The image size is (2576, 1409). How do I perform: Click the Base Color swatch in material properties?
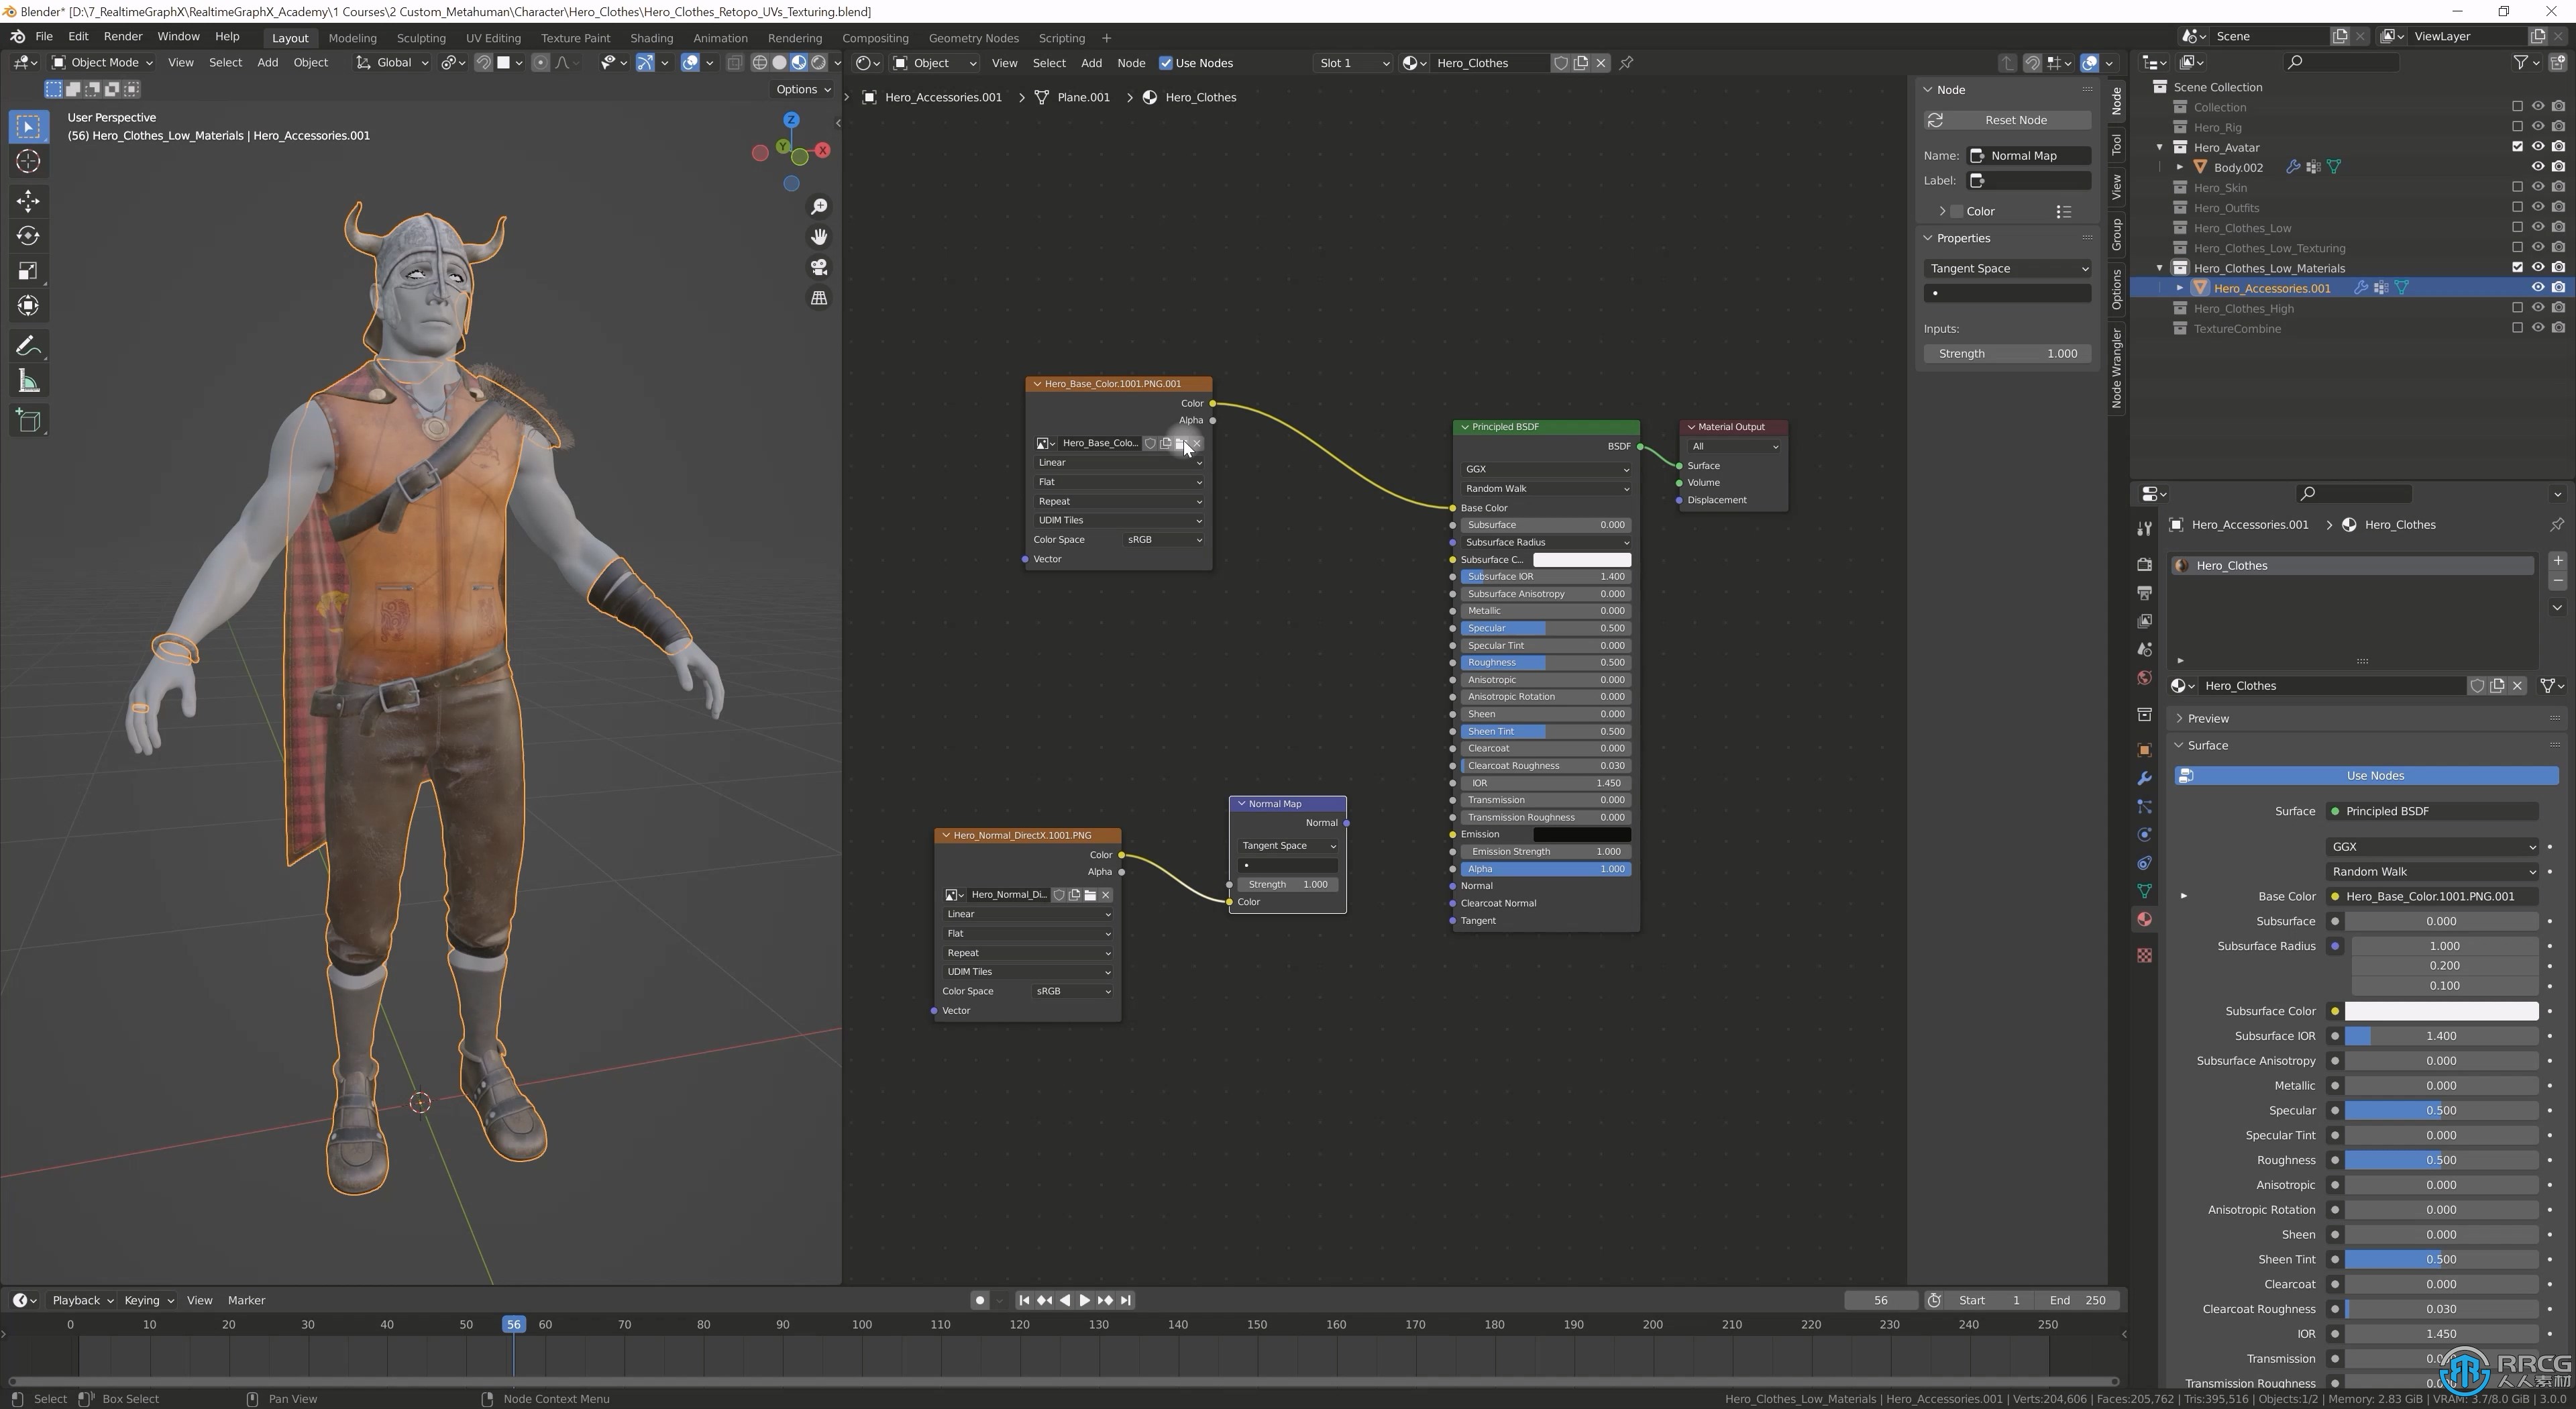click(x=2335, y=895)
